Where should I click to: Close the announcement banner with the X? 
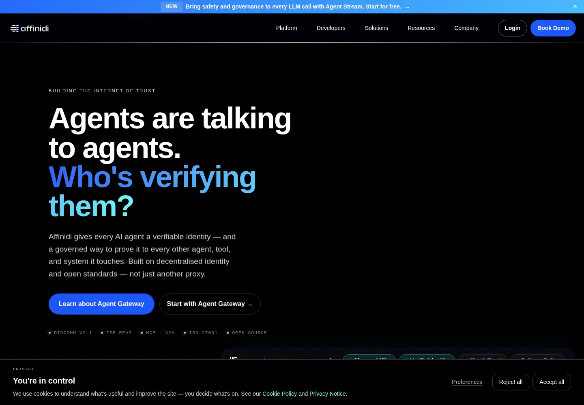pos(575,6)
